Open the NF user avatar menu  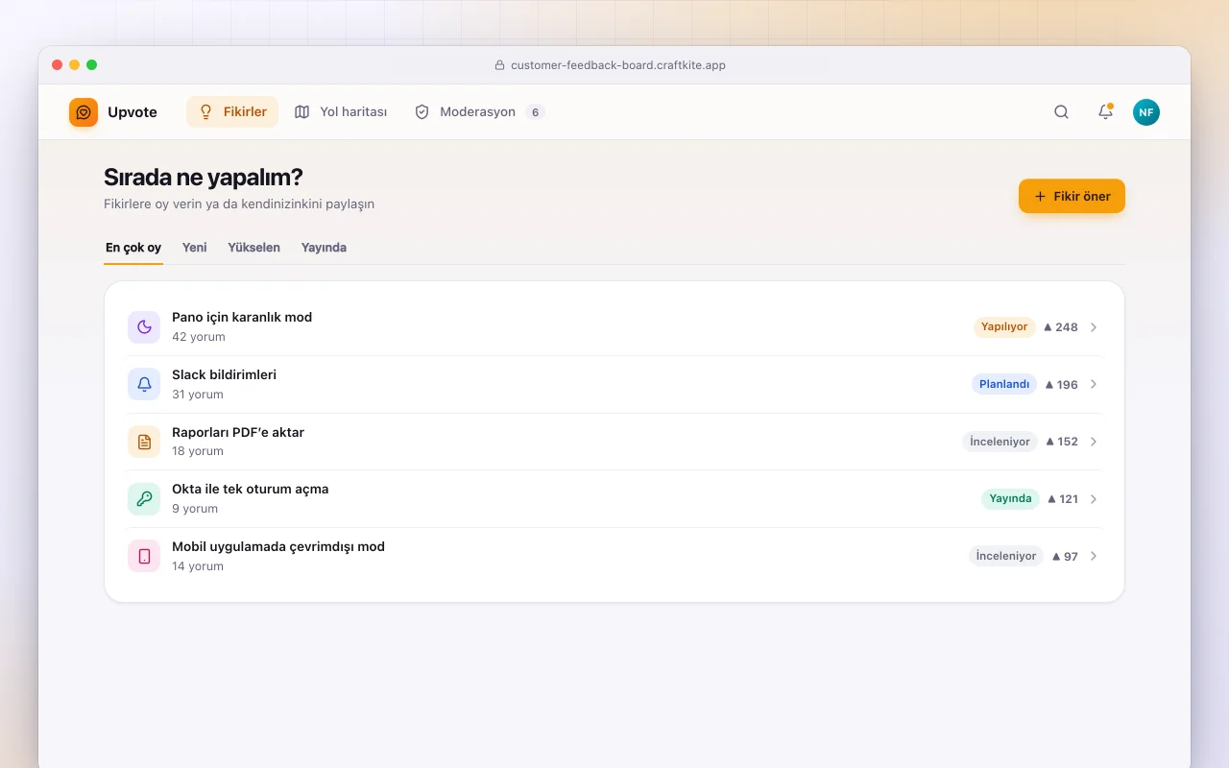coord(1146,112)
